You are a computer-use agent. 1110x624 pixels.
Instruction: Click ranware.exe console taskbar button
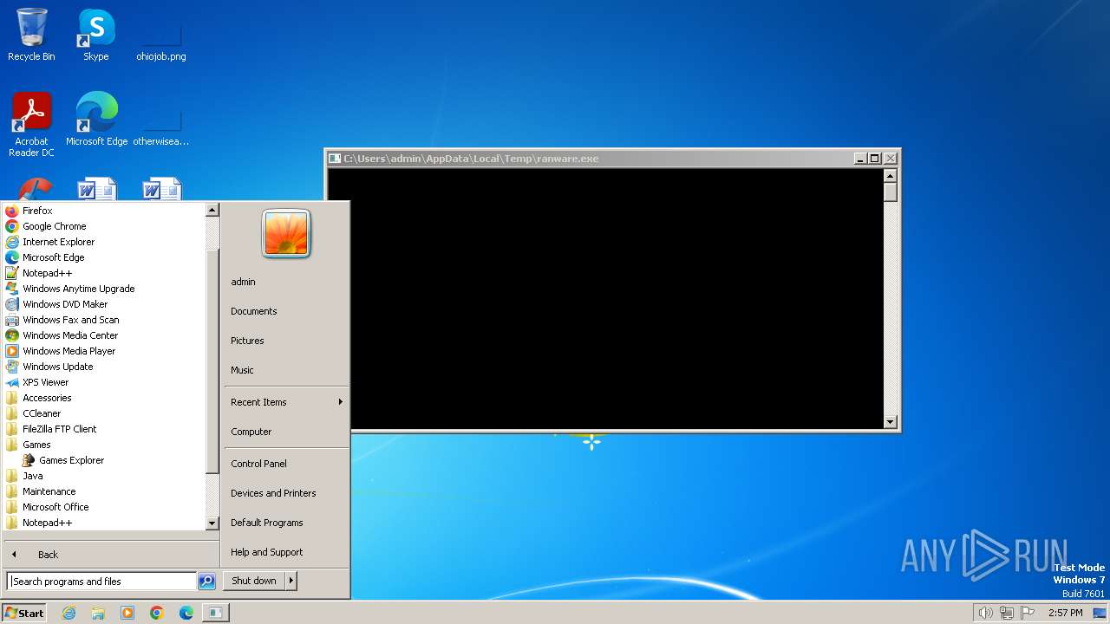click(215, 613)
